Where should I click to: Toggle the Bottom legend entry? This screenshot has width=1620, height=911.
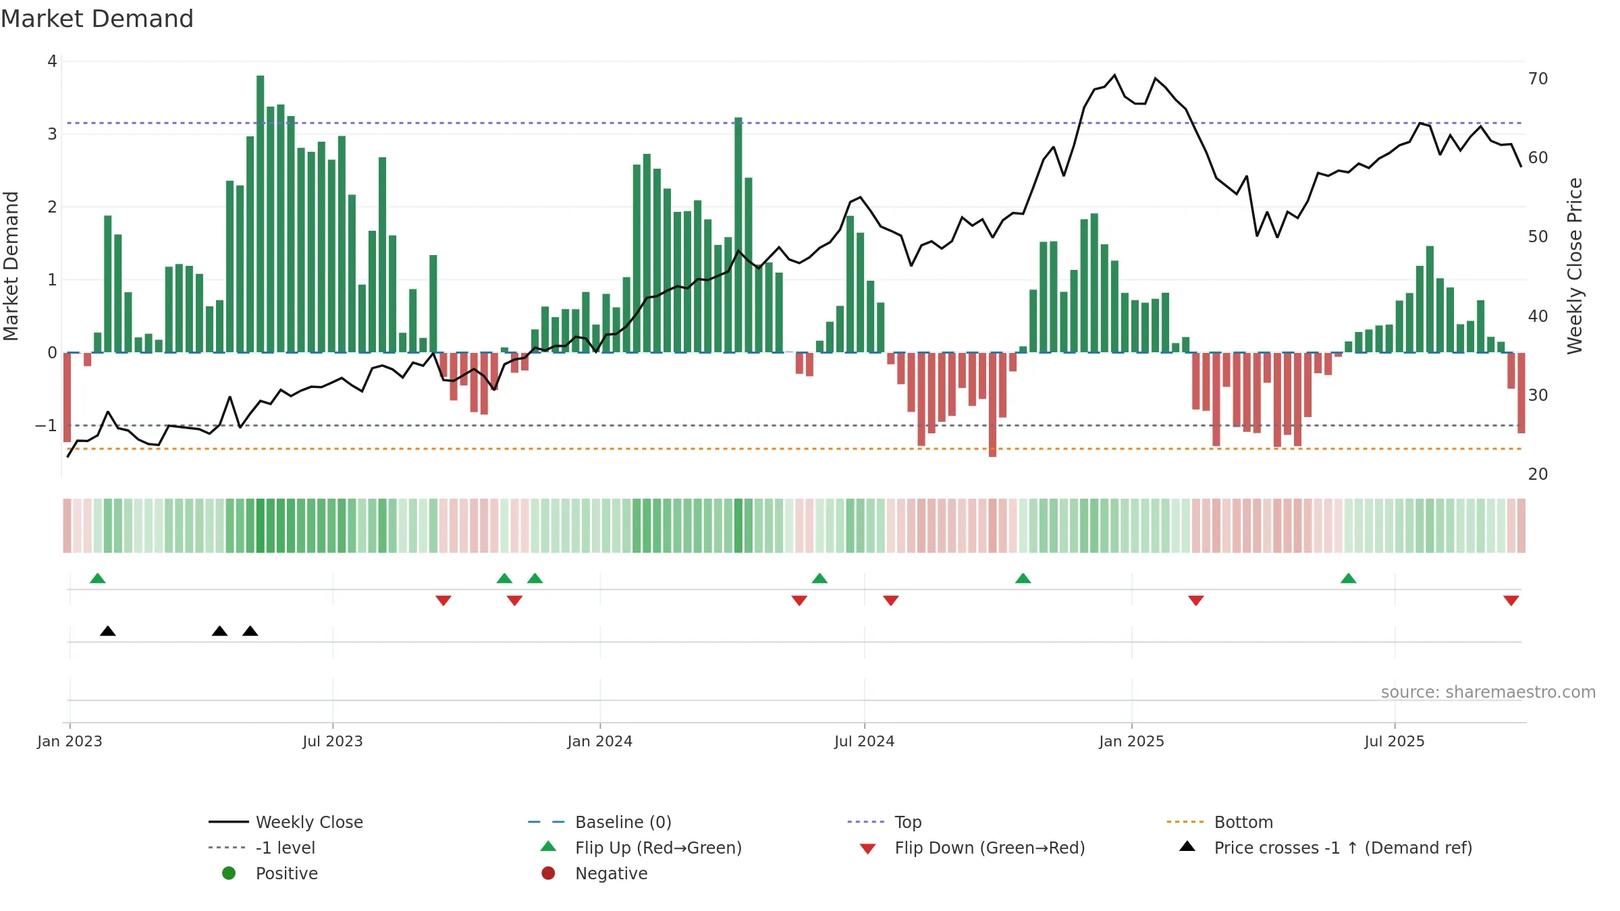1220,822
